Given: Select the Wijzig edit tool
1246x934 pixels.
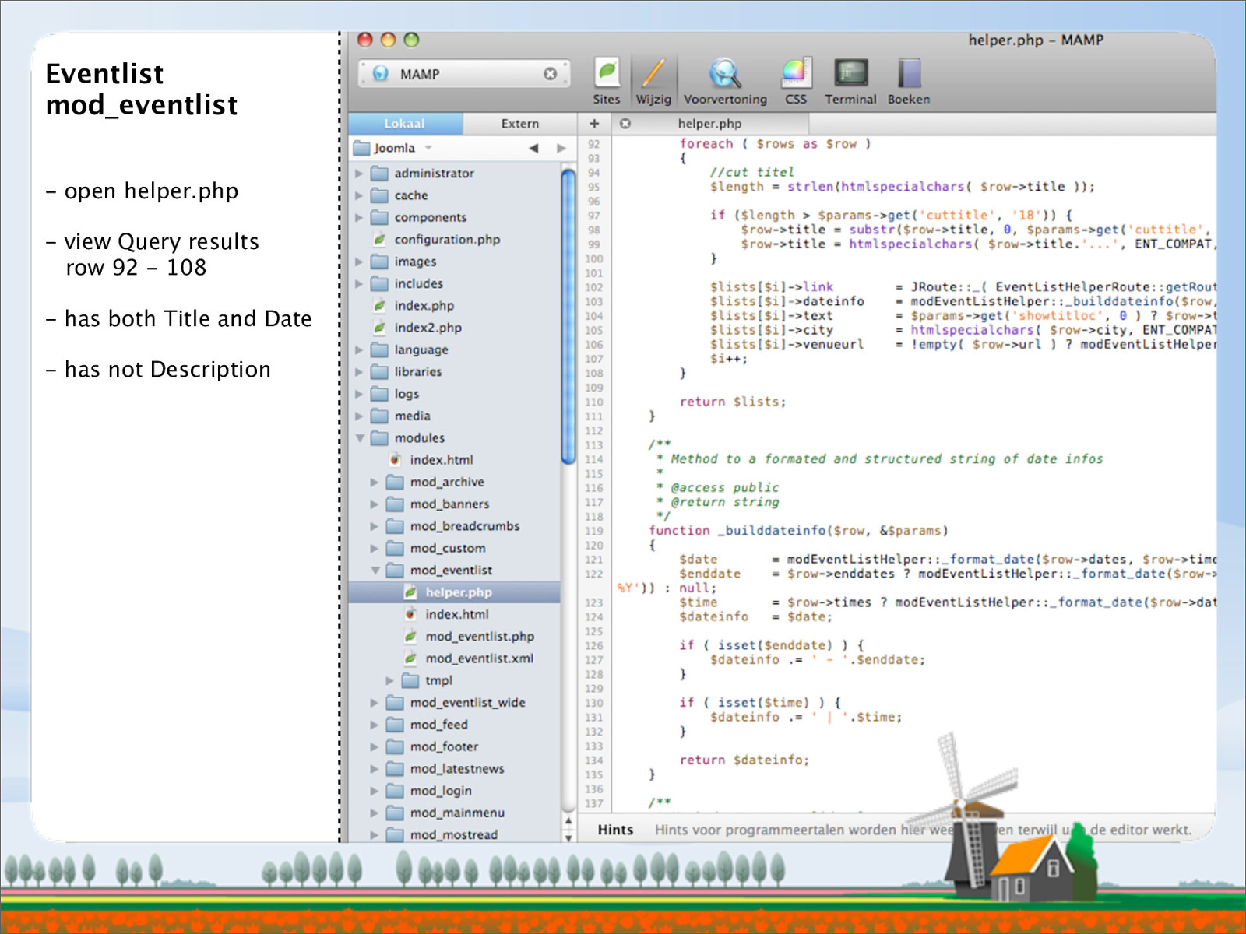Looking at the screenshot, I should point(653,81).
